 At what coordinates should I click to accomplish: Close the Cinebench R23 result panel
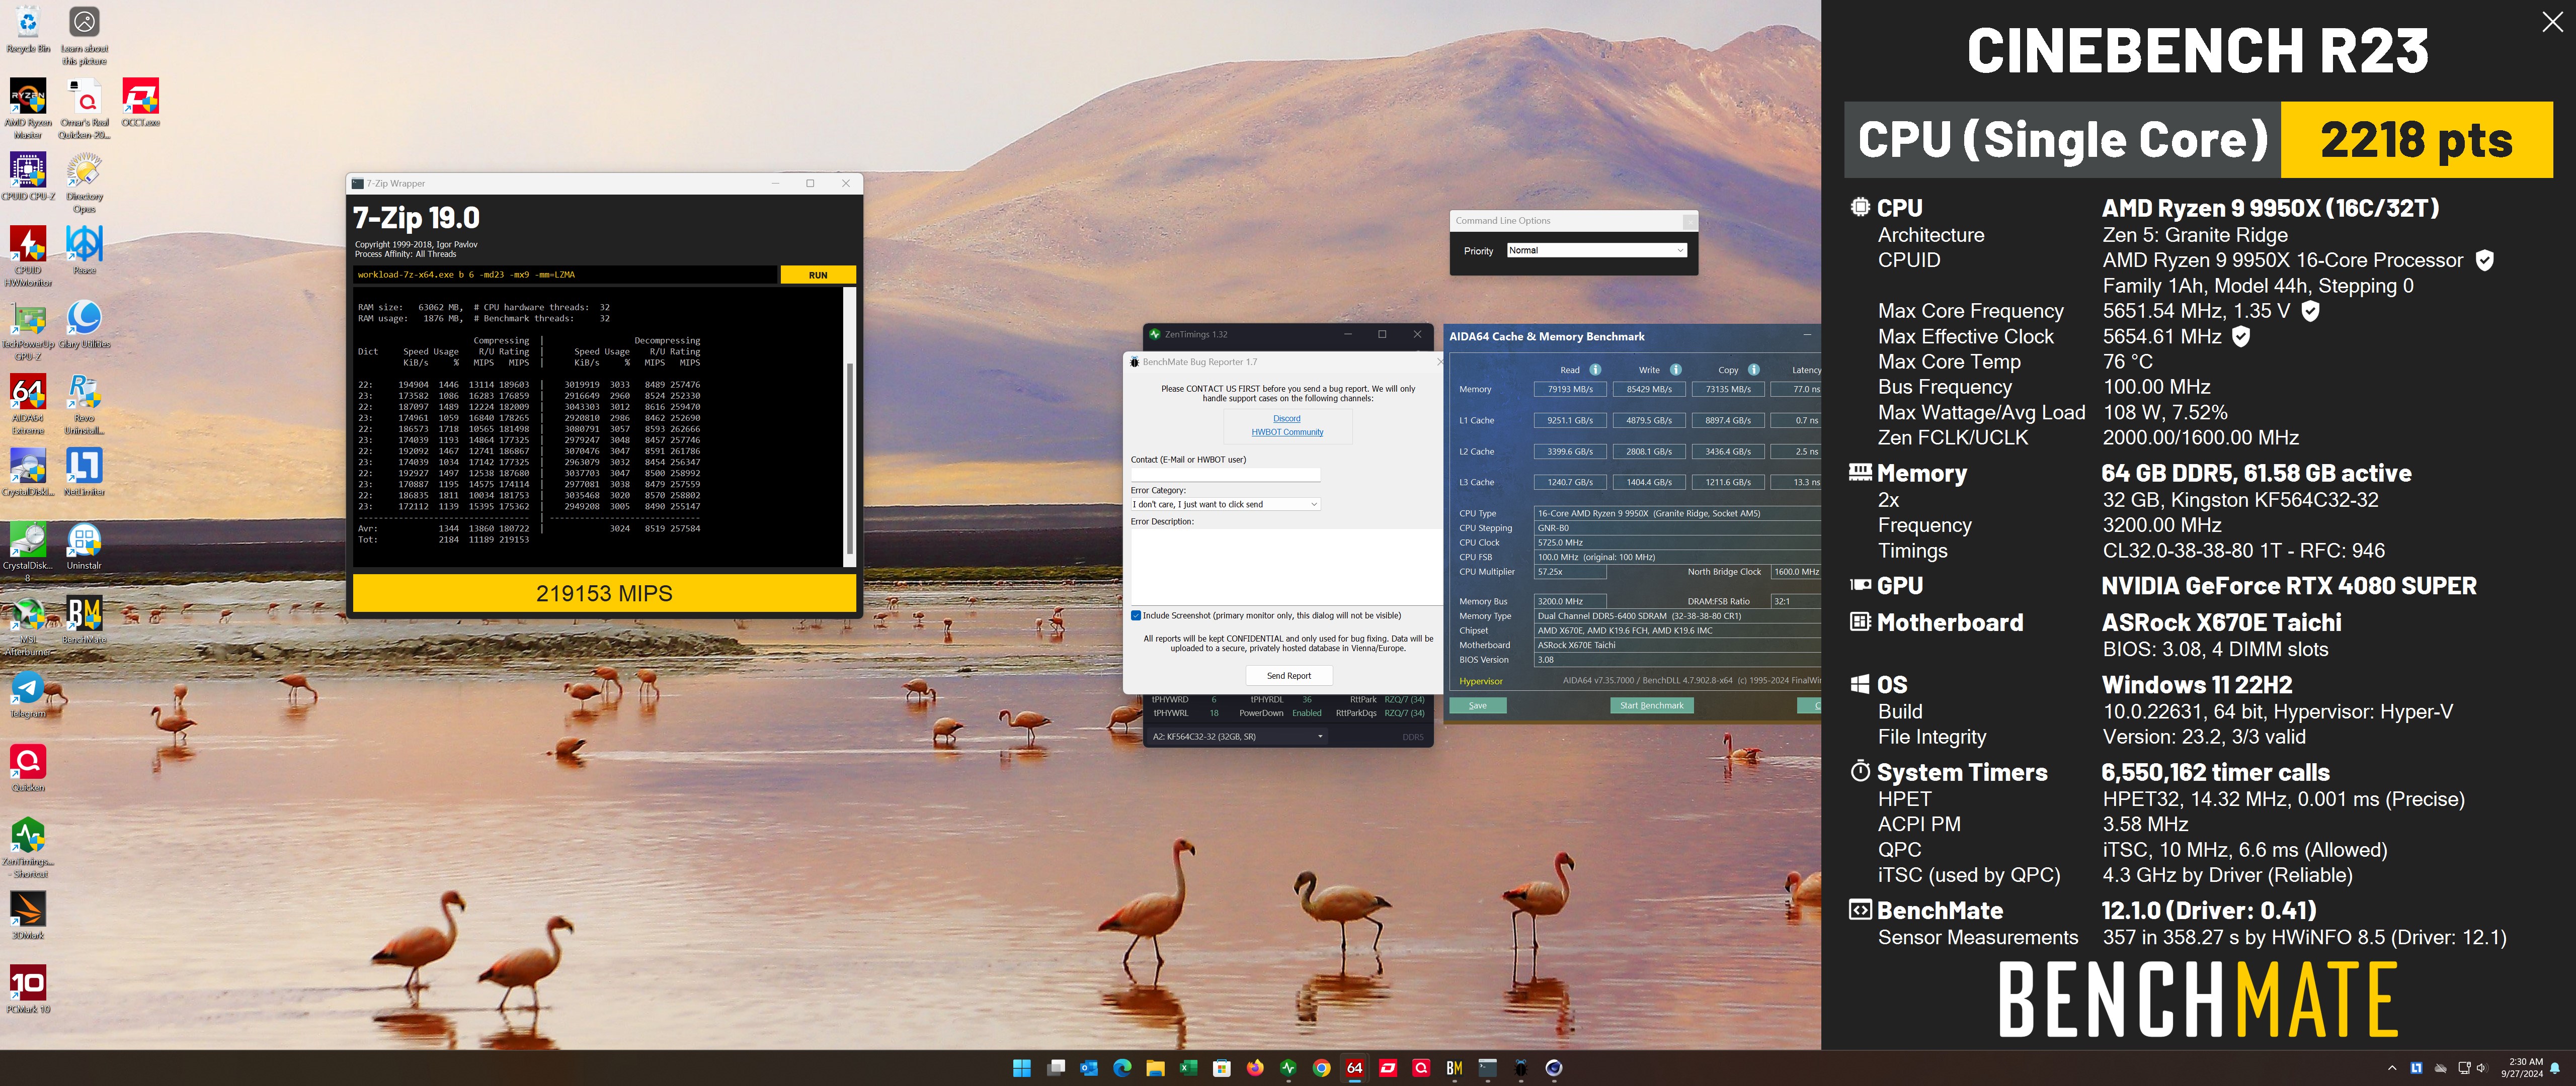[2552, 22]
